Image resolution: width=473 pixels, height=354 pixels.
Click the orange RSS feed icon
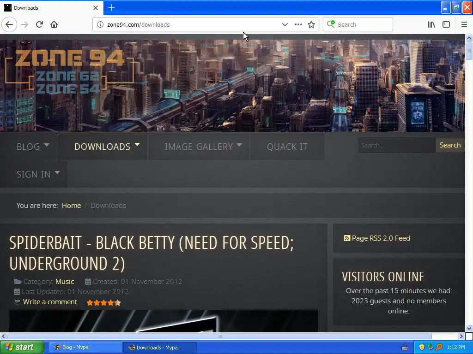coord(347,238)
